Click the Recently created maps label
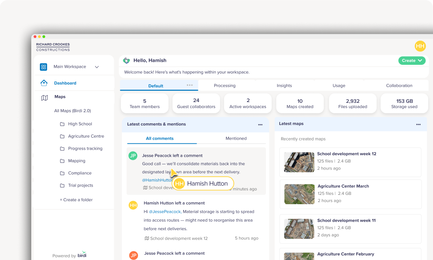Image resolution: width=433 pixels, height=260 pixels. [303, 139]
